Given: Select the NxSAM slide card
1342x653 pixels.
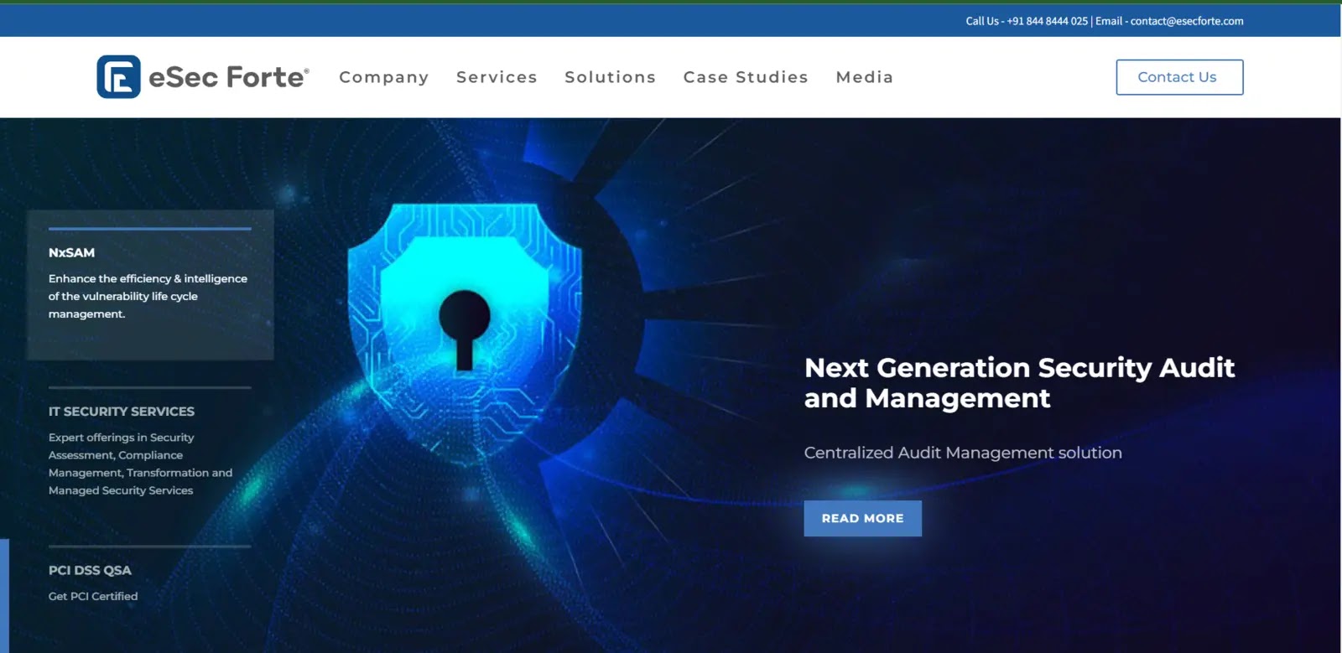Looking at the screenshot, I should (x=151, y=285).
